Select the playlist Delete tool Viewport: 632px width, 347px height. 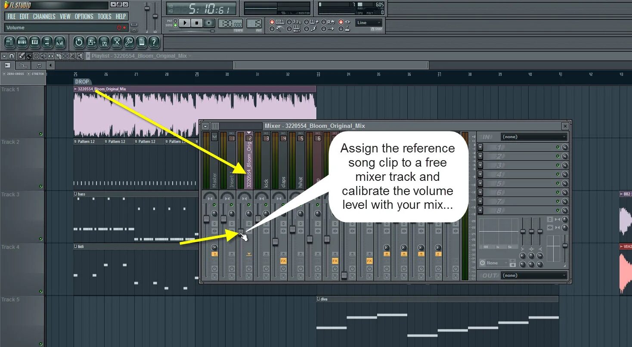[36, 56]
